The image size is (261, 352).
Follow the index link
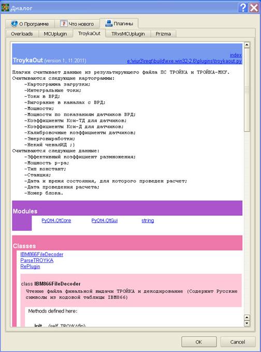click(x=236, y=55)
